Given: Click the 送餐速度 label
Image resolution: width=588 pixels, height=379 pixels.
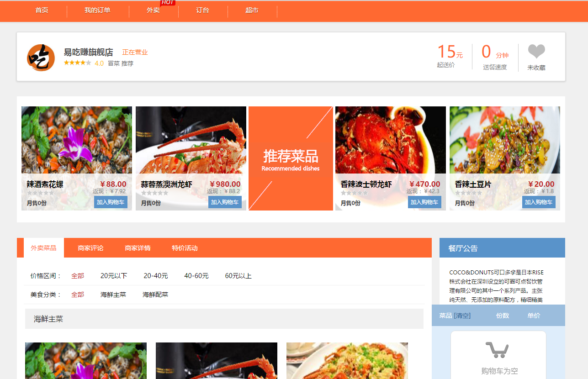Looking at the screenshot, I should click(x=495, y=67).
